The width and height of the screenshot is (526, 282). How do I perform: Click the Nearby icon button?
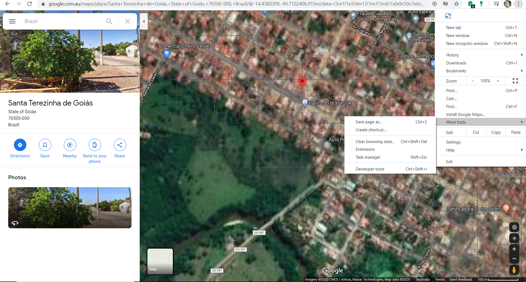click(x=70, y=145)
